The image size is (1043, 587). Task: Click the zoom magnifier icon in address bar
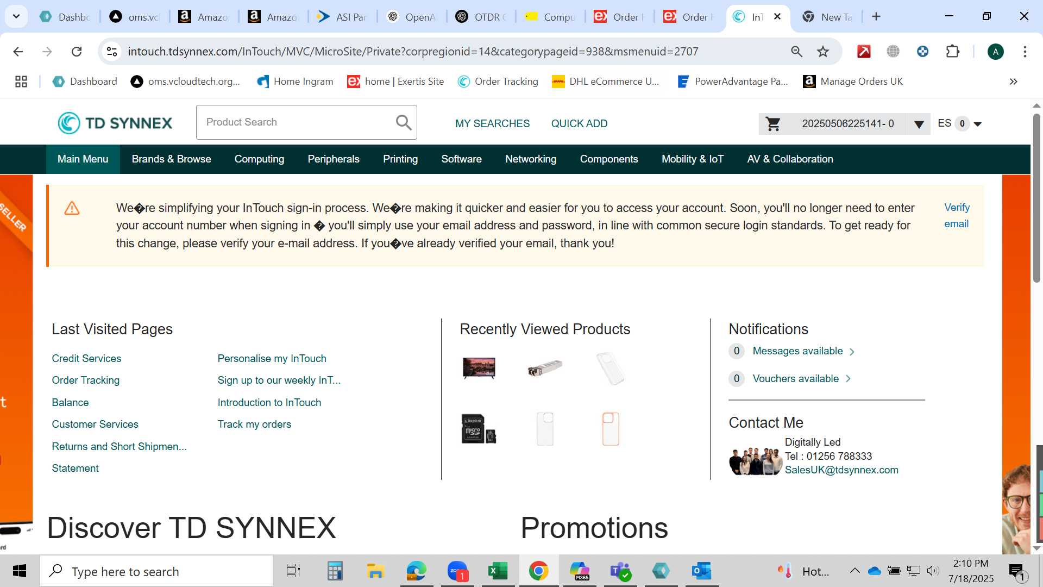click(x=796, y=52)
